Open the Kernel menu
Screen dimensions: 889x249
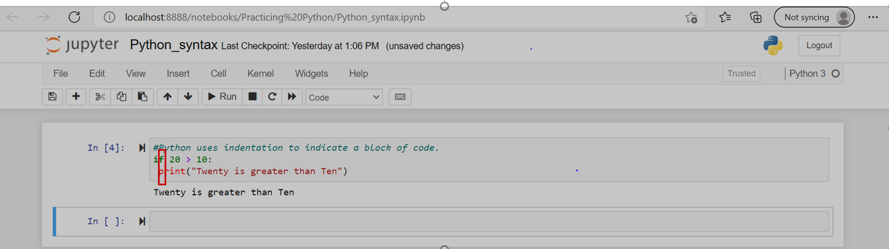click(260, 73)
